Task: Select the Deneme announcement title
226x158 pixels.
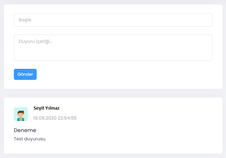Action: point(25,130)
